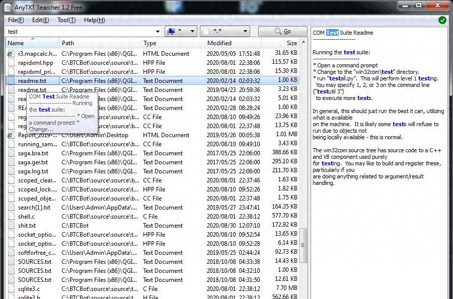Click the 577.70 KB size value
Image resolution: width=453 pixels, height=299 pixels.
pos(284,216)
